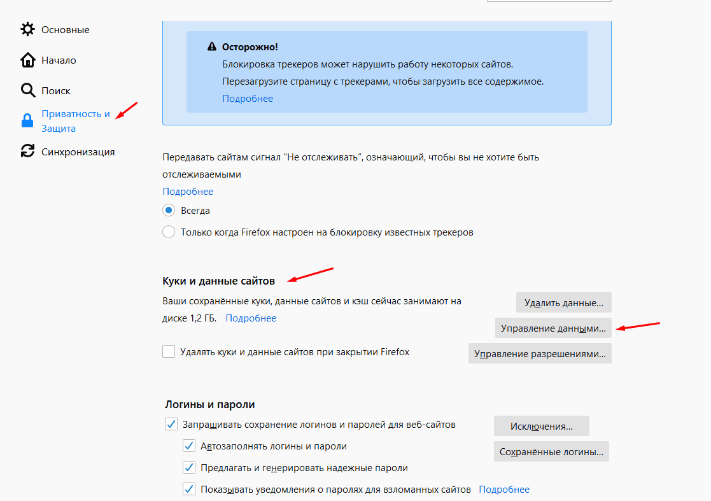Toggle Предлагать и генерировать надежные пароли
This screenshot has height=501, width=711.
[x=189, y=467]
